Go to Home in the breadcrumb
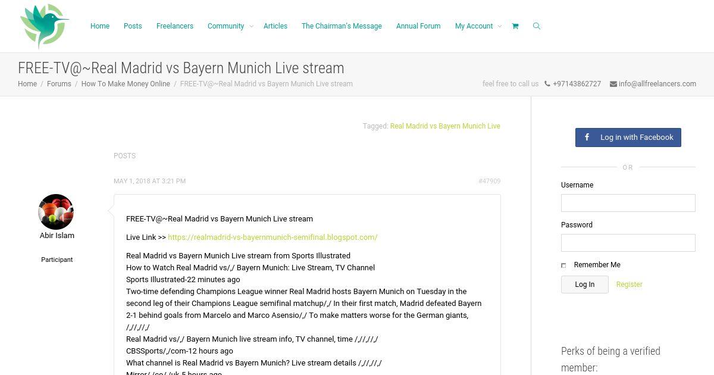The image size is (714, 375). pos(27,84)
